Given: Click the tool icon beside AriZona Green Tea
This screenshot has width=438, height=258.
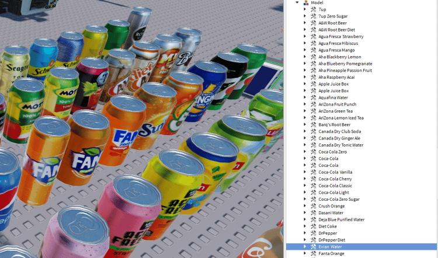Looking at the screenshot, I should (x=314, y=111).
